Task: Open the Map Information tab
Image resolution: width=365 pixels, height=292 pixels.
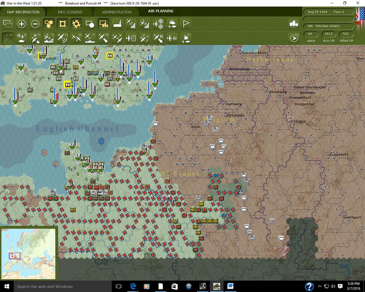Action: (23, 12)
